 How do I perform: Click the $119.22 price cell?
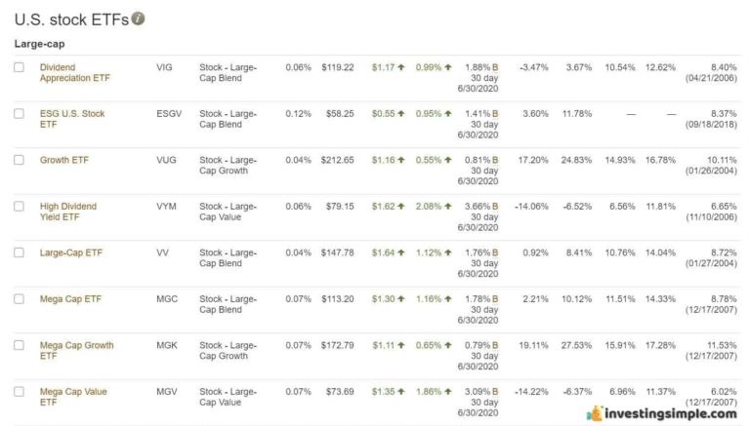pos(338,67)
